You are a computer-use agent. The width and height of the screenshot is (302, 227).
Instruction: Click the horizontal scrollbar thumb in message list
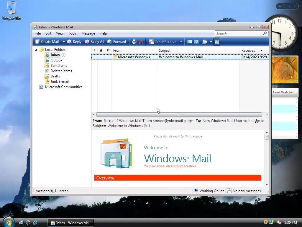pyautogui.click(x=179, y=114)
